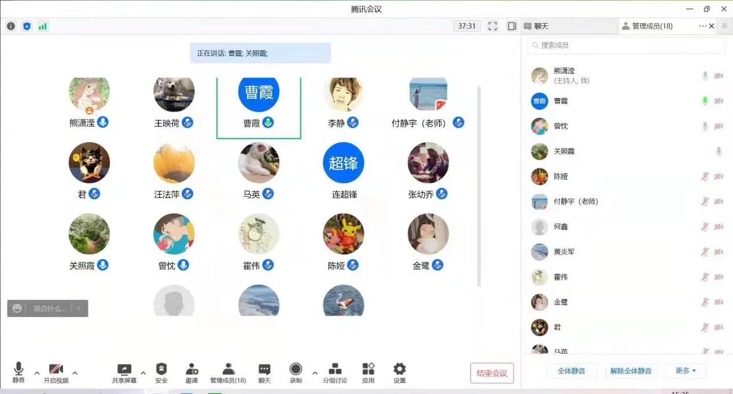733x394 pixels.
Task: Mute microphone using 静音 button
Action: pos(19,370)
